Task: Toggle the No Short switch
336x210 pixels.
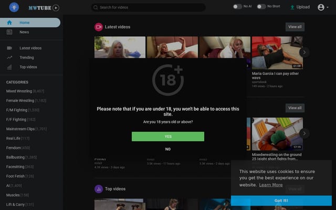Action: tap(261, 6)
